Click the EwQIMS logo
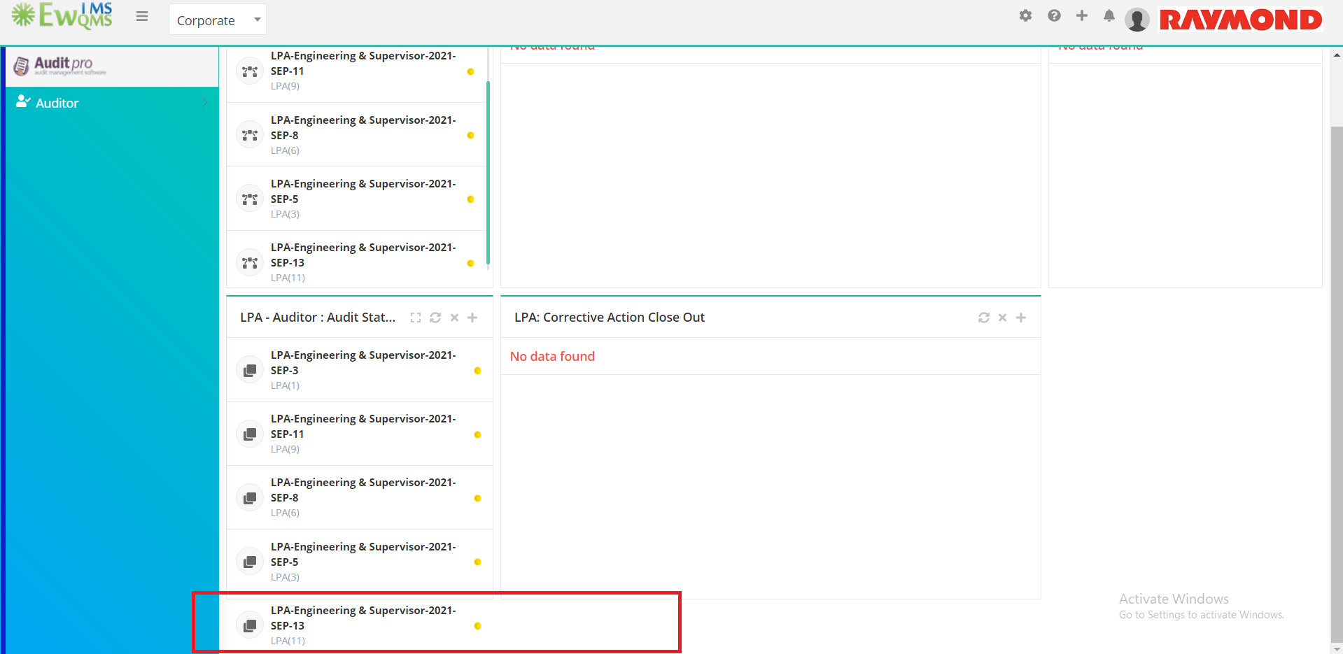Image resolution: width=1343 pixels, height=654 pixels. coord(62,15)
